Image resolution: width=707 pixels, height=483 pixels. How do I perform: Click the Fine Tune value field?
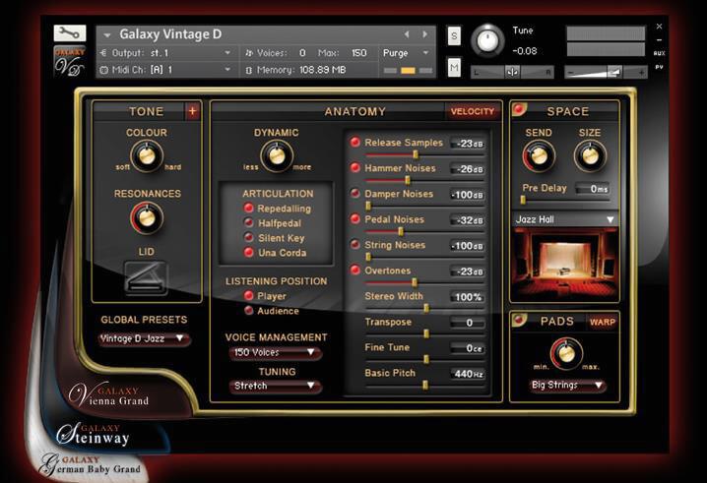(x=468, y=348)
